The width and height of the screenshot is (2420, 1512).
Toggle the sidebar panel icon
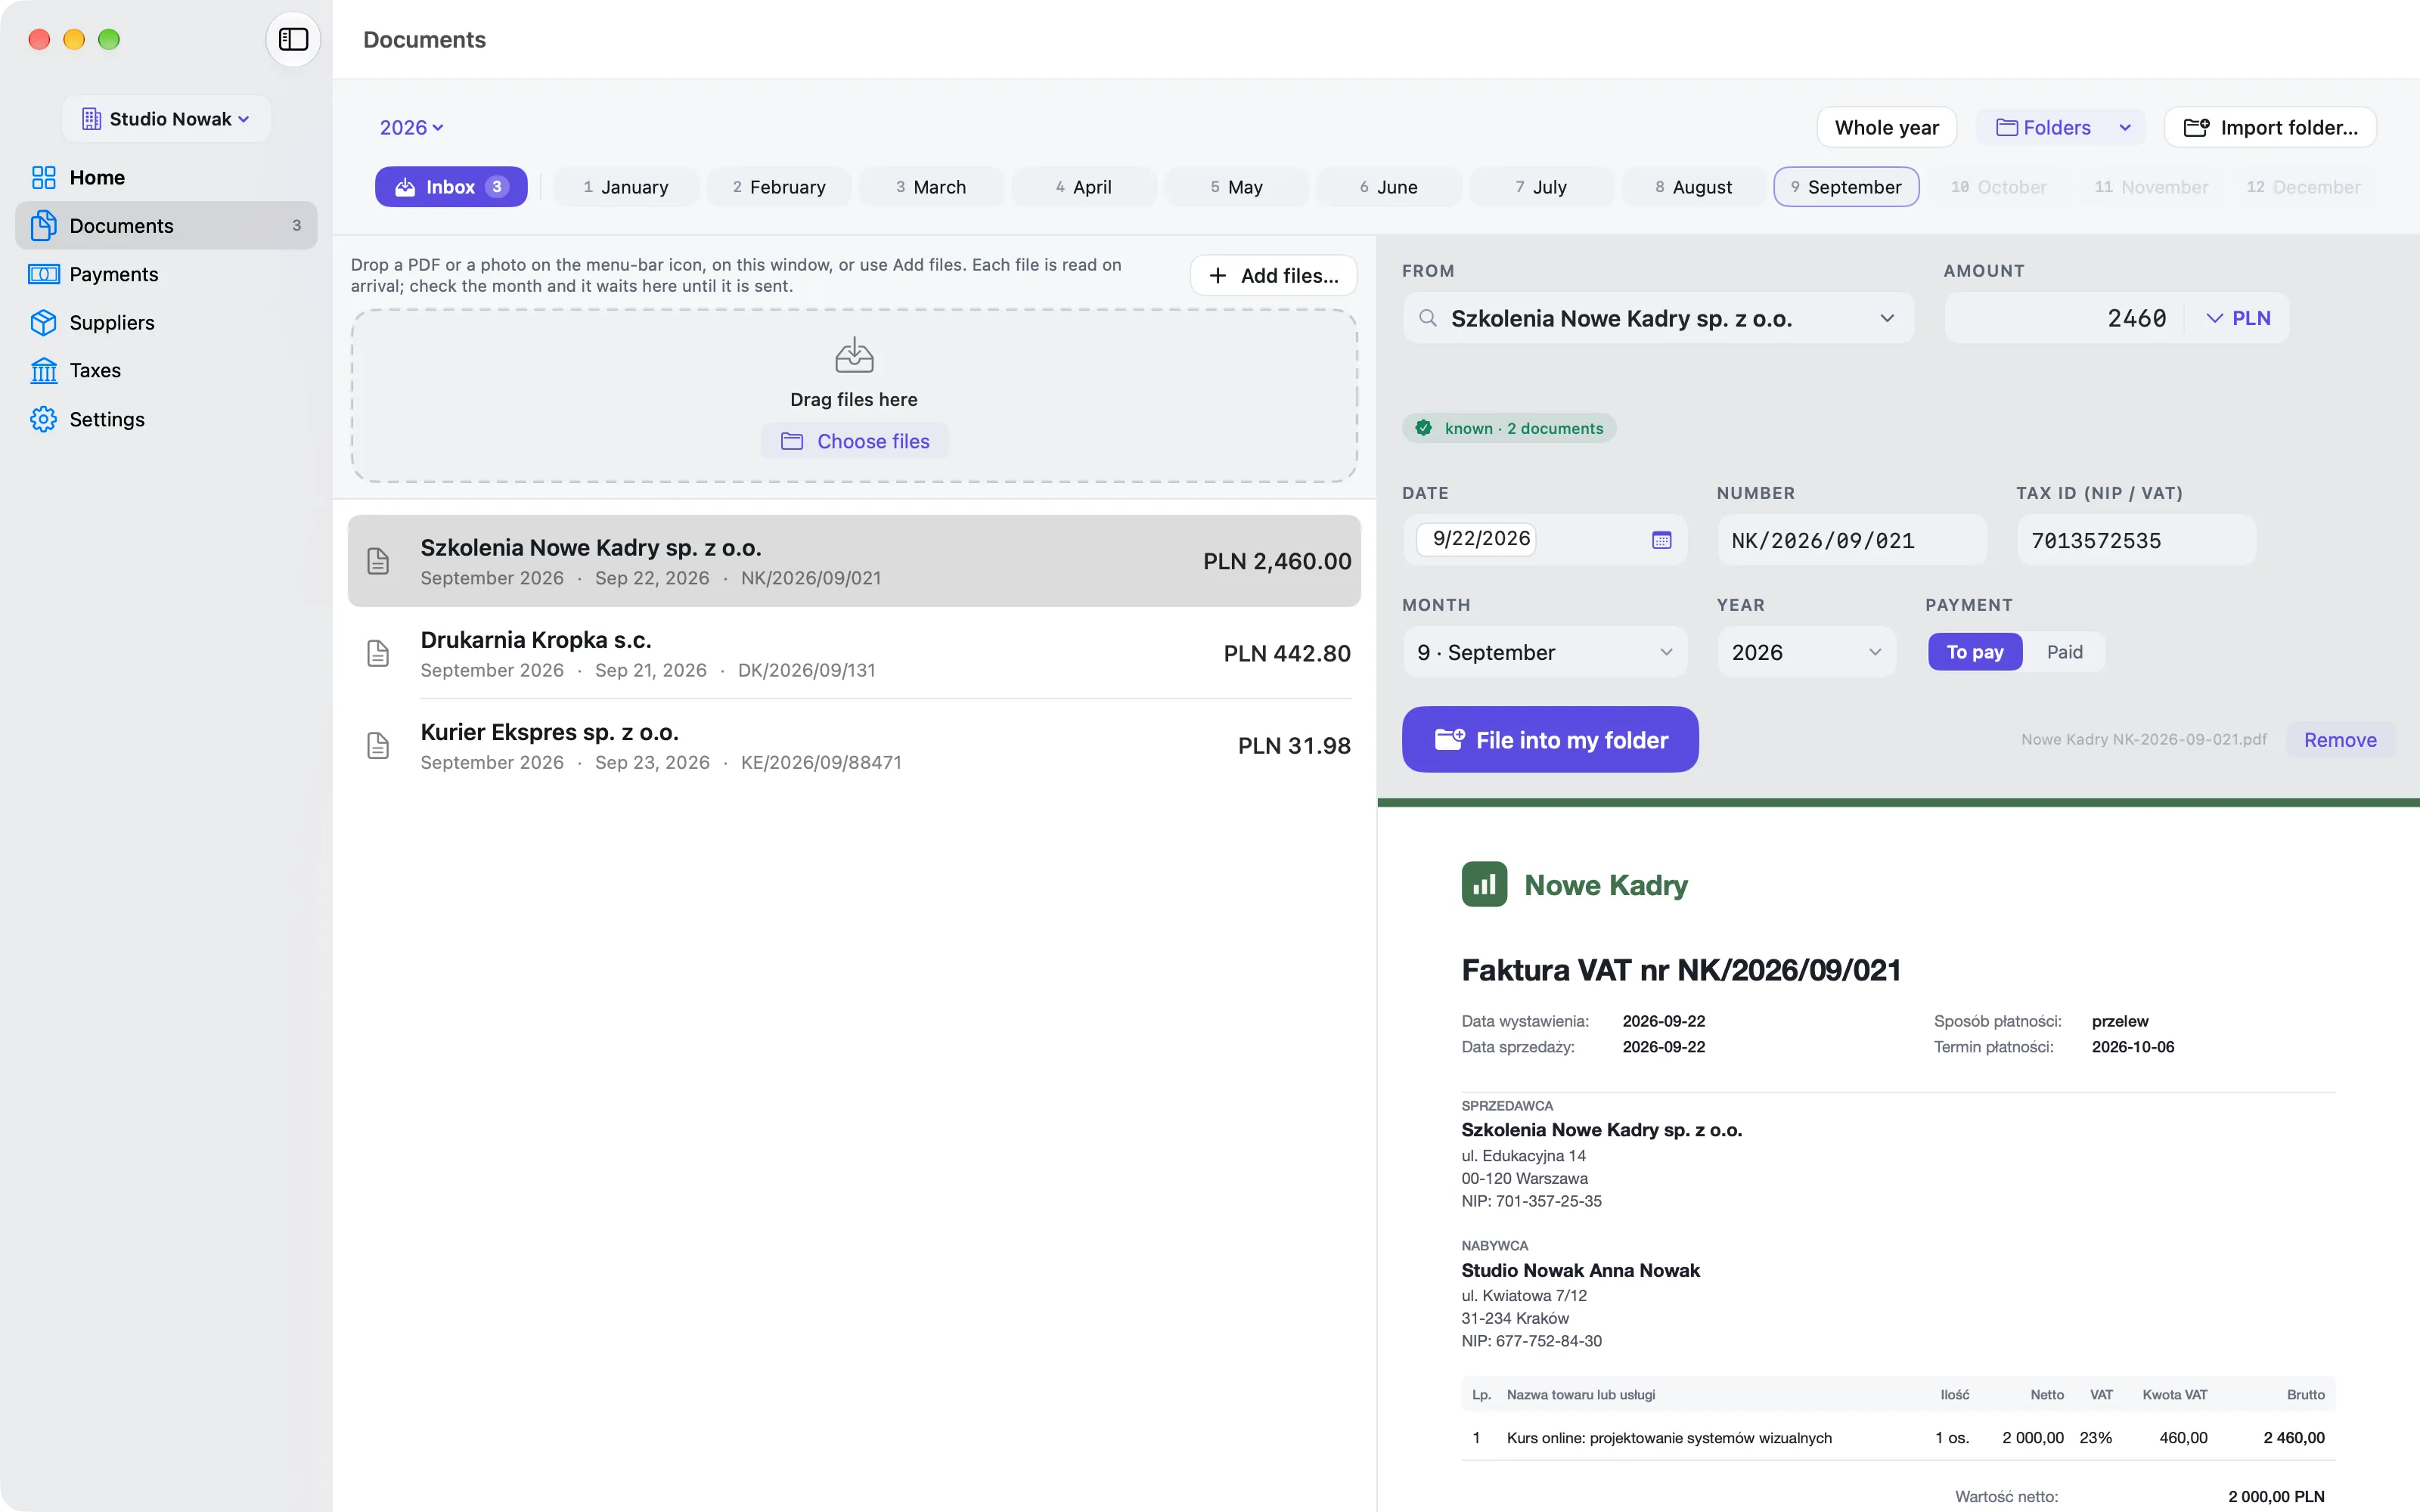click(x=293, y=39)
